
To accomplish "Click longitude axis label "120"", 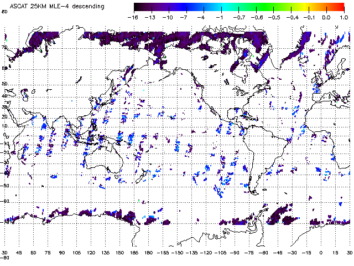I will coord(91,253).
